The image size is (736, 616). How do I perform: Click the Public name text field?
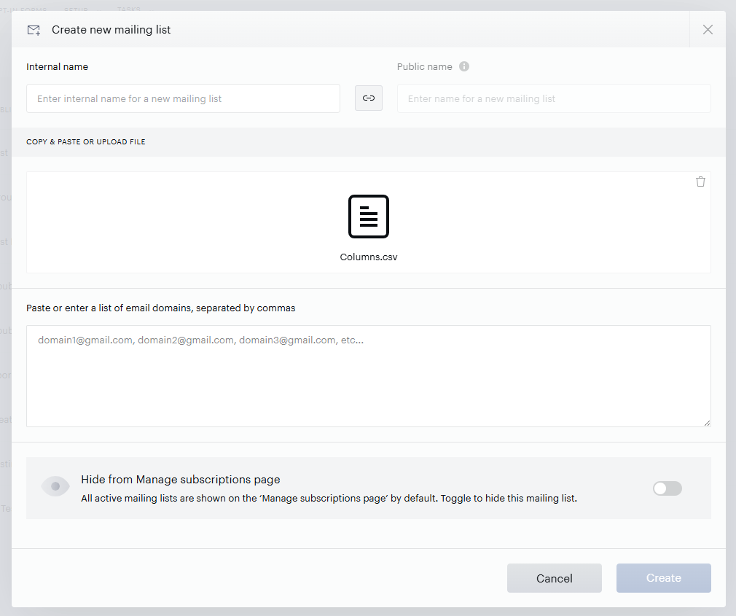tap(554, 98)
